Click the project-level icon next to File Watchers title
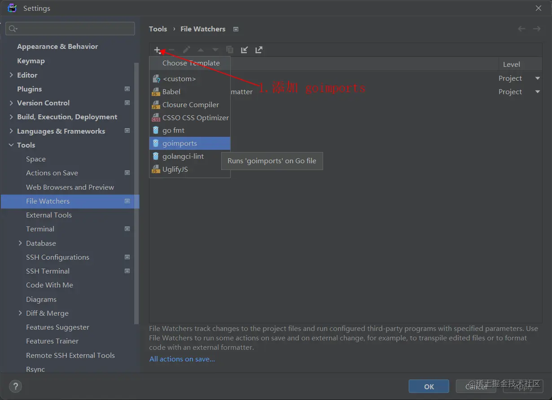 [x=236, y=29]
